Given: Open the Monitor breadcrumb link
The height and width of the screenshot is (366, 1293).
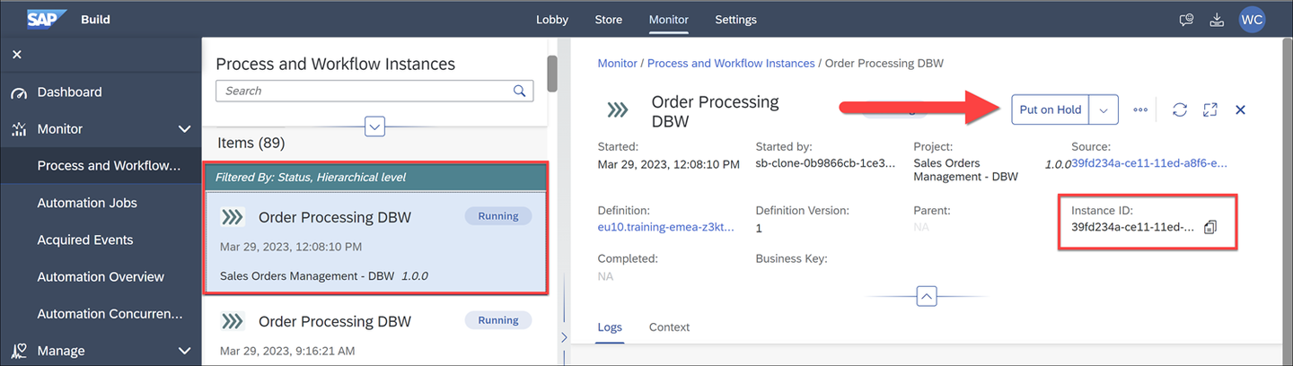Looking at the screenshot, I should point(618,64).
